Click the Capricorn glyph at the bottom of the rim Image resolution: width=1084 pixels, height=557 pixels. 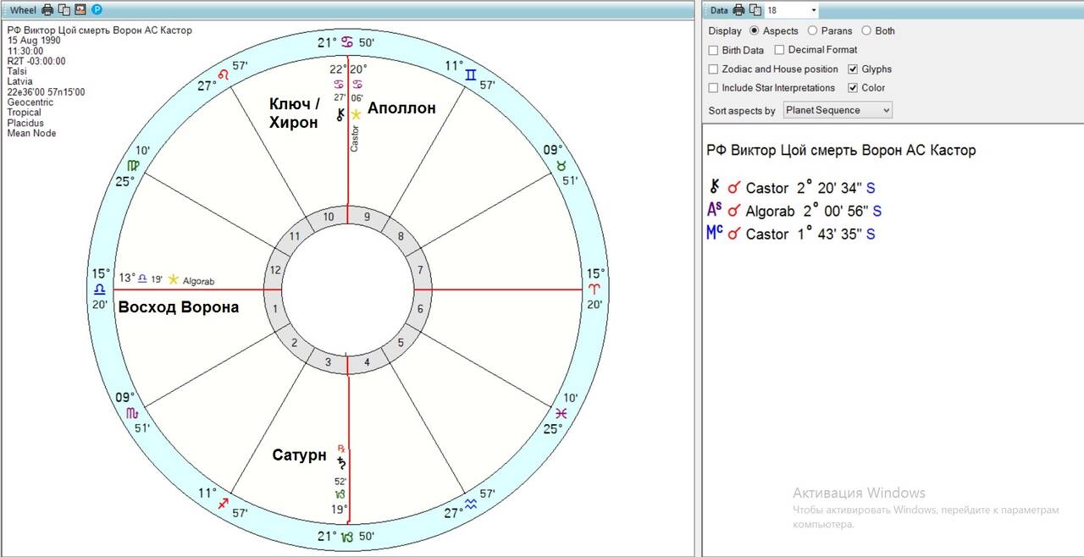pos(347,537)
